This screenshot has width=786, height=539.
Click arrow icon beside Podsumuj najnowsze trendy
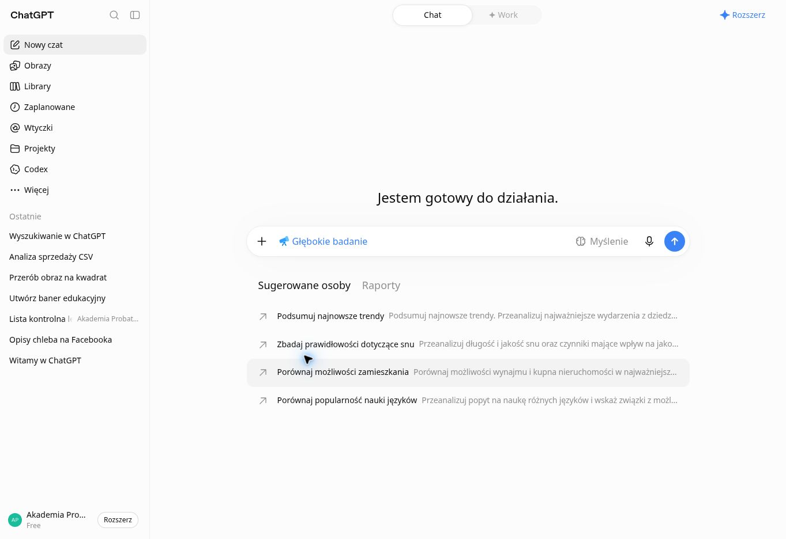[x=263, y=316]
